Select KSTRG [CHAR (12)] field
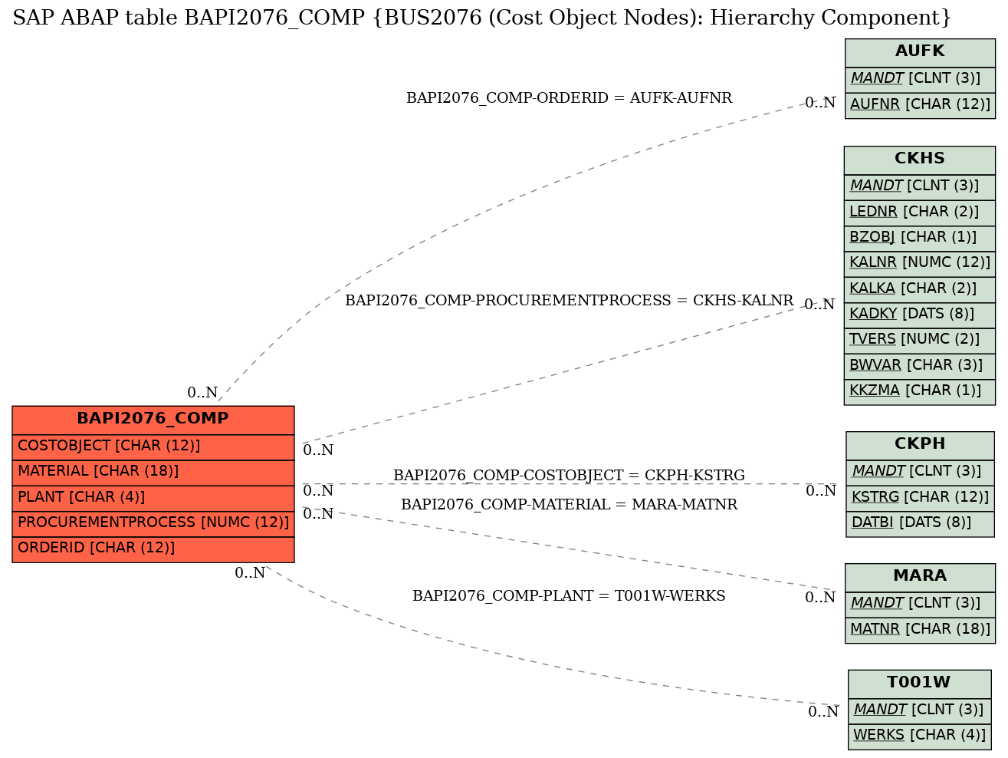Screen dimensions: 1008x758 920,498
